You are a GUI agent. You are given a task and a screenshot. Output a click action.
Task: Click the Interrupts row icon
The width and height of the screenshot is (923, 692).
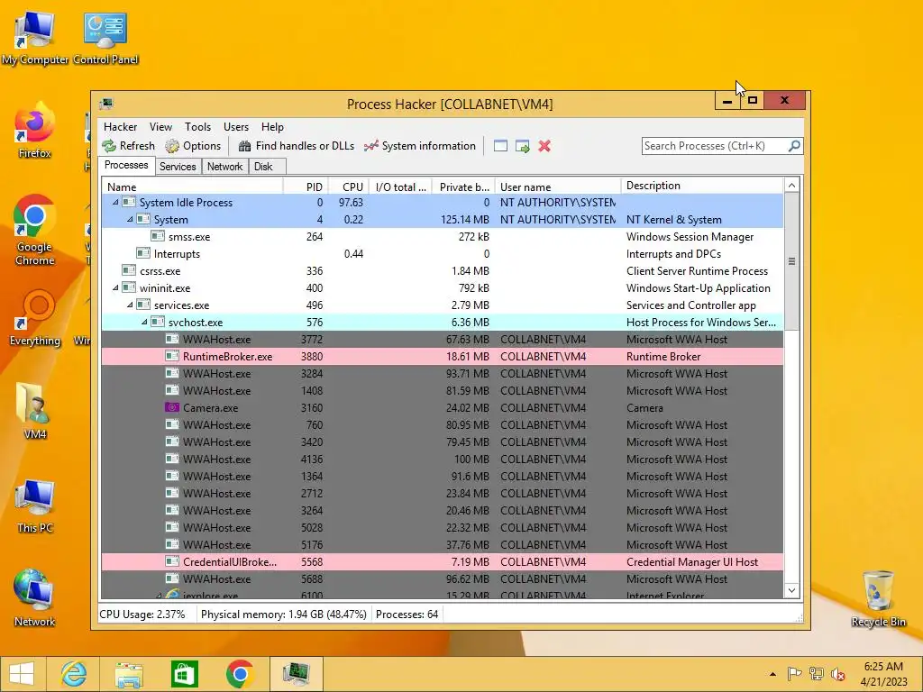[x=143, y=253]
